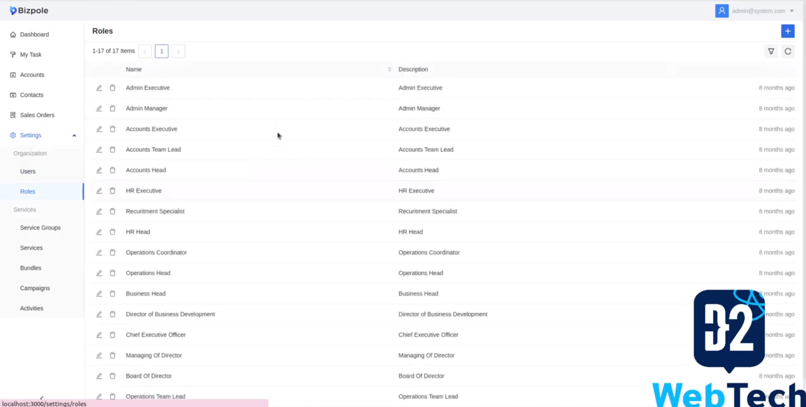This screenshot has height=407, width=806.
Task: Delete the Operations Head role
Action: (x=113, y=273)
